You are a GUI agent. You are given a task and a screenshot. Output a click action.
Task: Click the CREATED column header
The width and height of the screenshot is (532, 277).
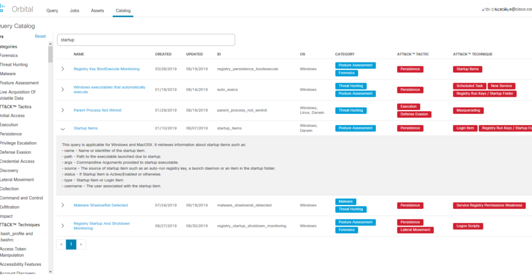click(x=163, y=54)
